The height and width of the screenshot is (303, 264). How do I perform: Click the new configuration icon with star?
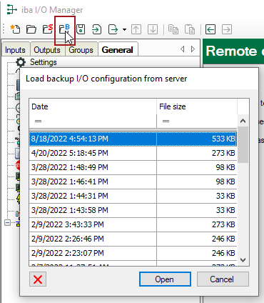click(x=15, y=29)
